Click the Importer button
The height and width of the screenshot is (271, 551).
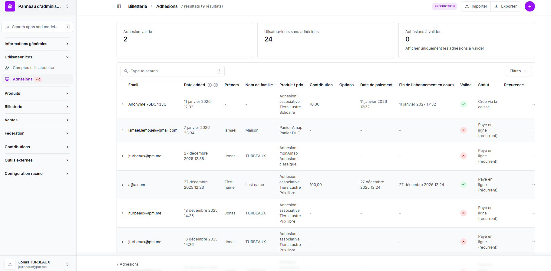point(476,6)
